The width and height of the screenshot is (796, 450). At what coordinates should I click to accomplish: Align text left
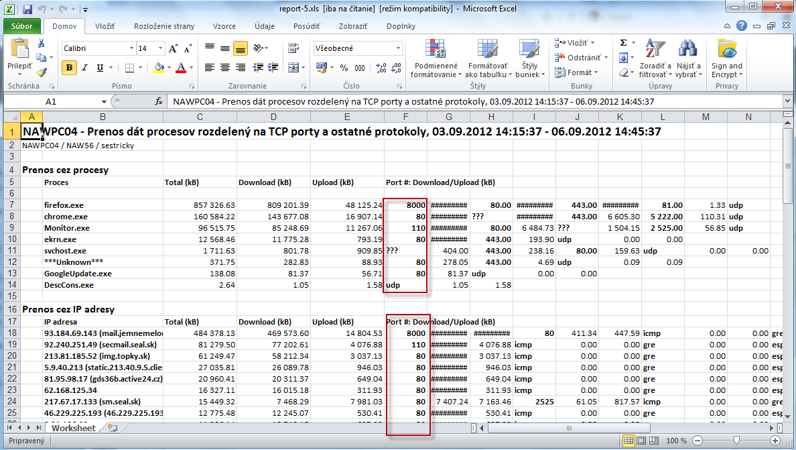210,68
